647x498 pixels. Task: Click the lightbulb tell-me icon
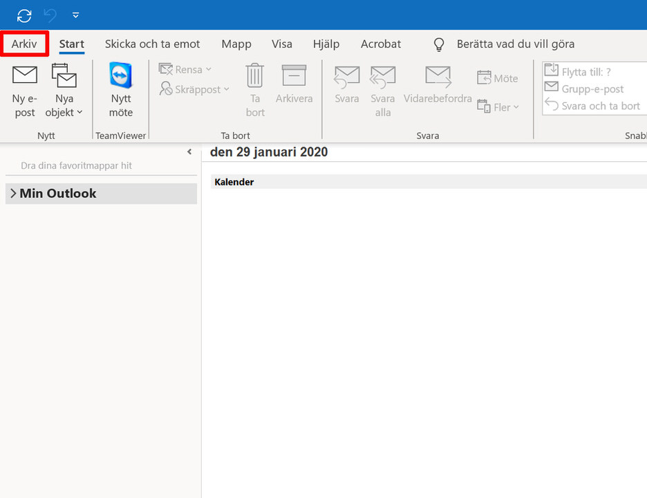click(439, 44)
